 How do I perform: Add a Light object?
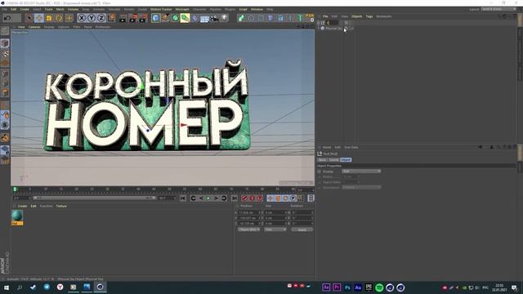(x=225, y=18)
